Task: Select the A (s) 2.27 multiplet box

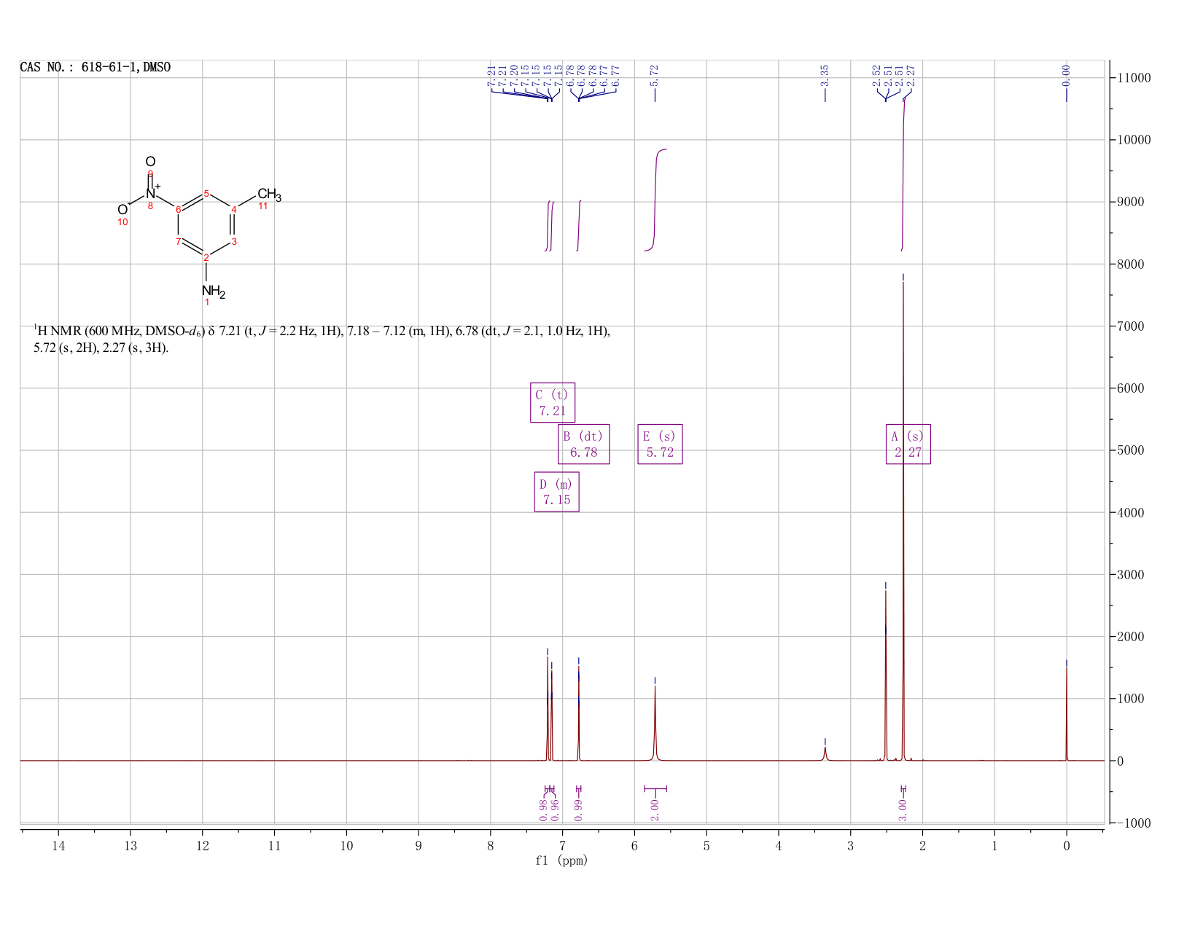Action: (908, 444)
